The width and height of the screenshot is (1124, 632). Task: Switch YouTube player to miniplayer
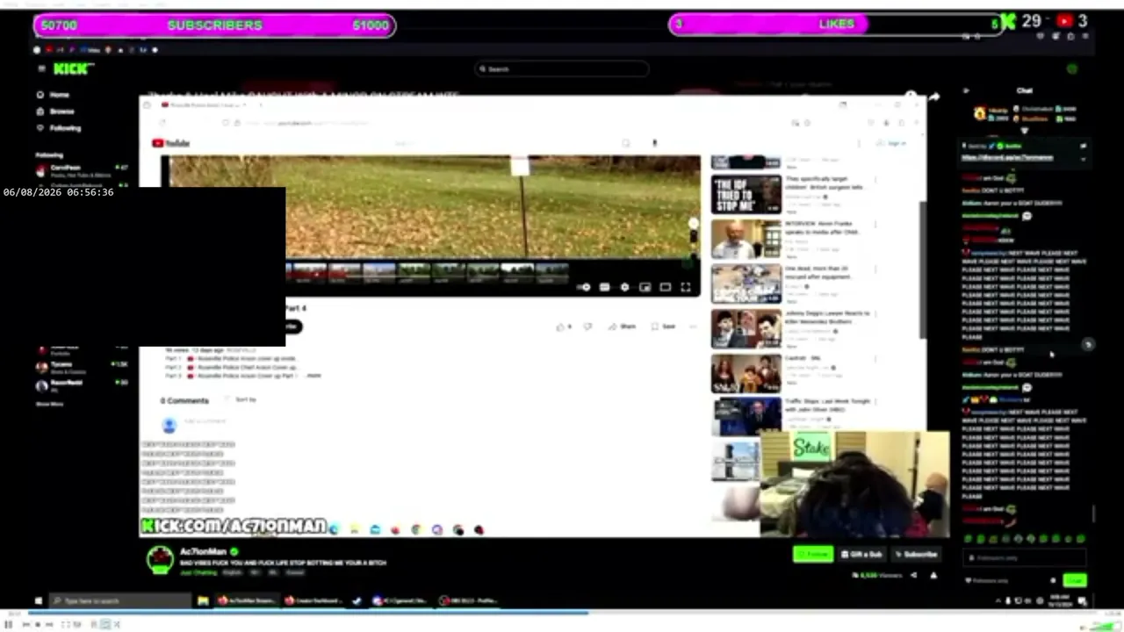645,287
